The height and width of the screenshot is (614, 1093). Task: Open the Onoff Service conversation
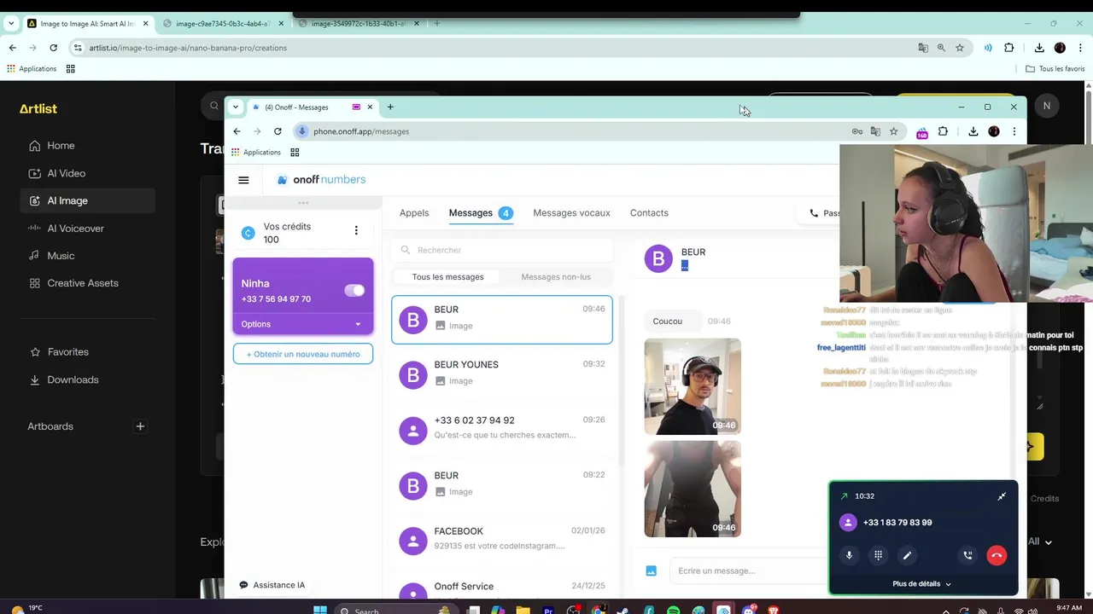tap(502, 588)
